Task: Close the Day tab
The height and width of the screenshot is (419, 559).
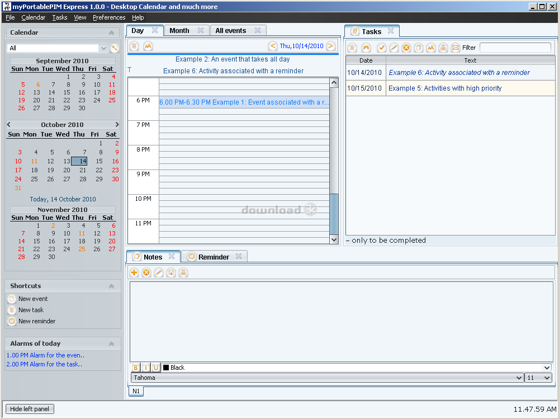Action: (155, 30)
